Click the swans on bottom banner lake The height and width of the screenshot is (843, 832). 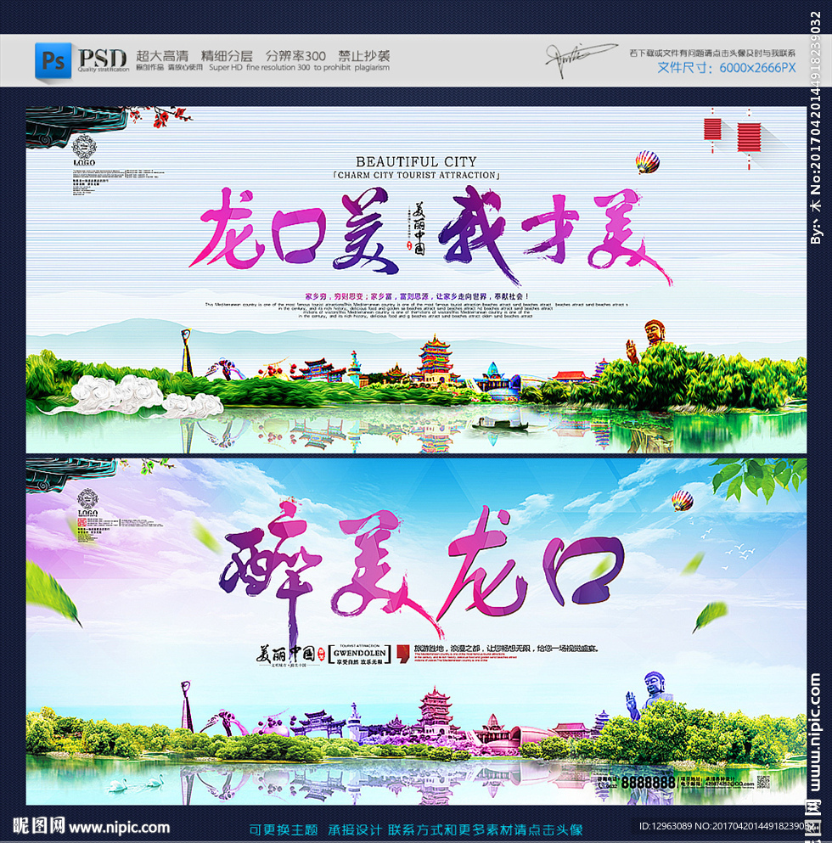[x=138, y=783]
